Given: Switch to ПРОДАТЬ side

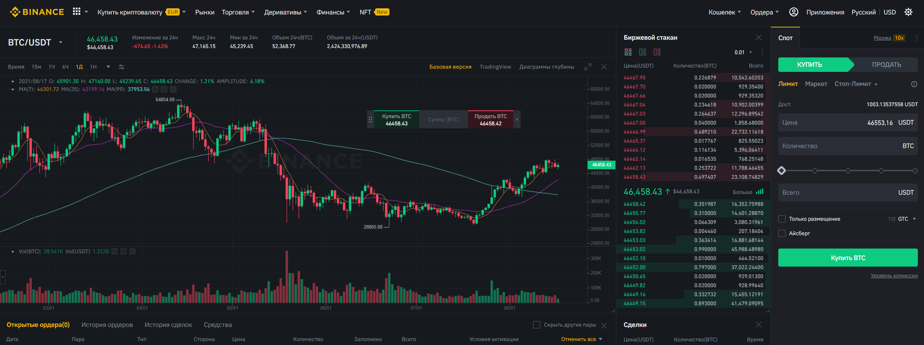Looking at the screenshot, I should (x=886, y=65).
